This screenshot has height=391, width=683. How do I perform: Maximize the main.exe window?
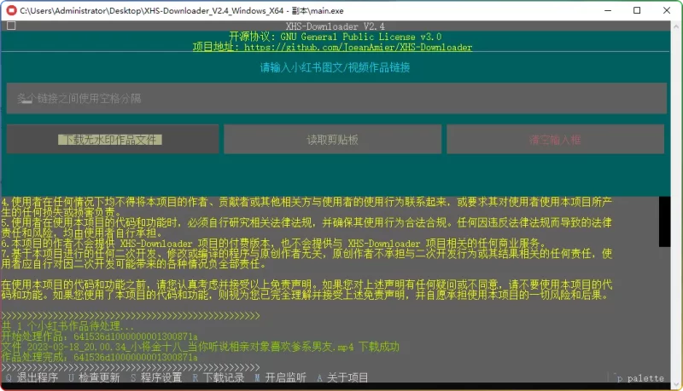click(637, 10)
